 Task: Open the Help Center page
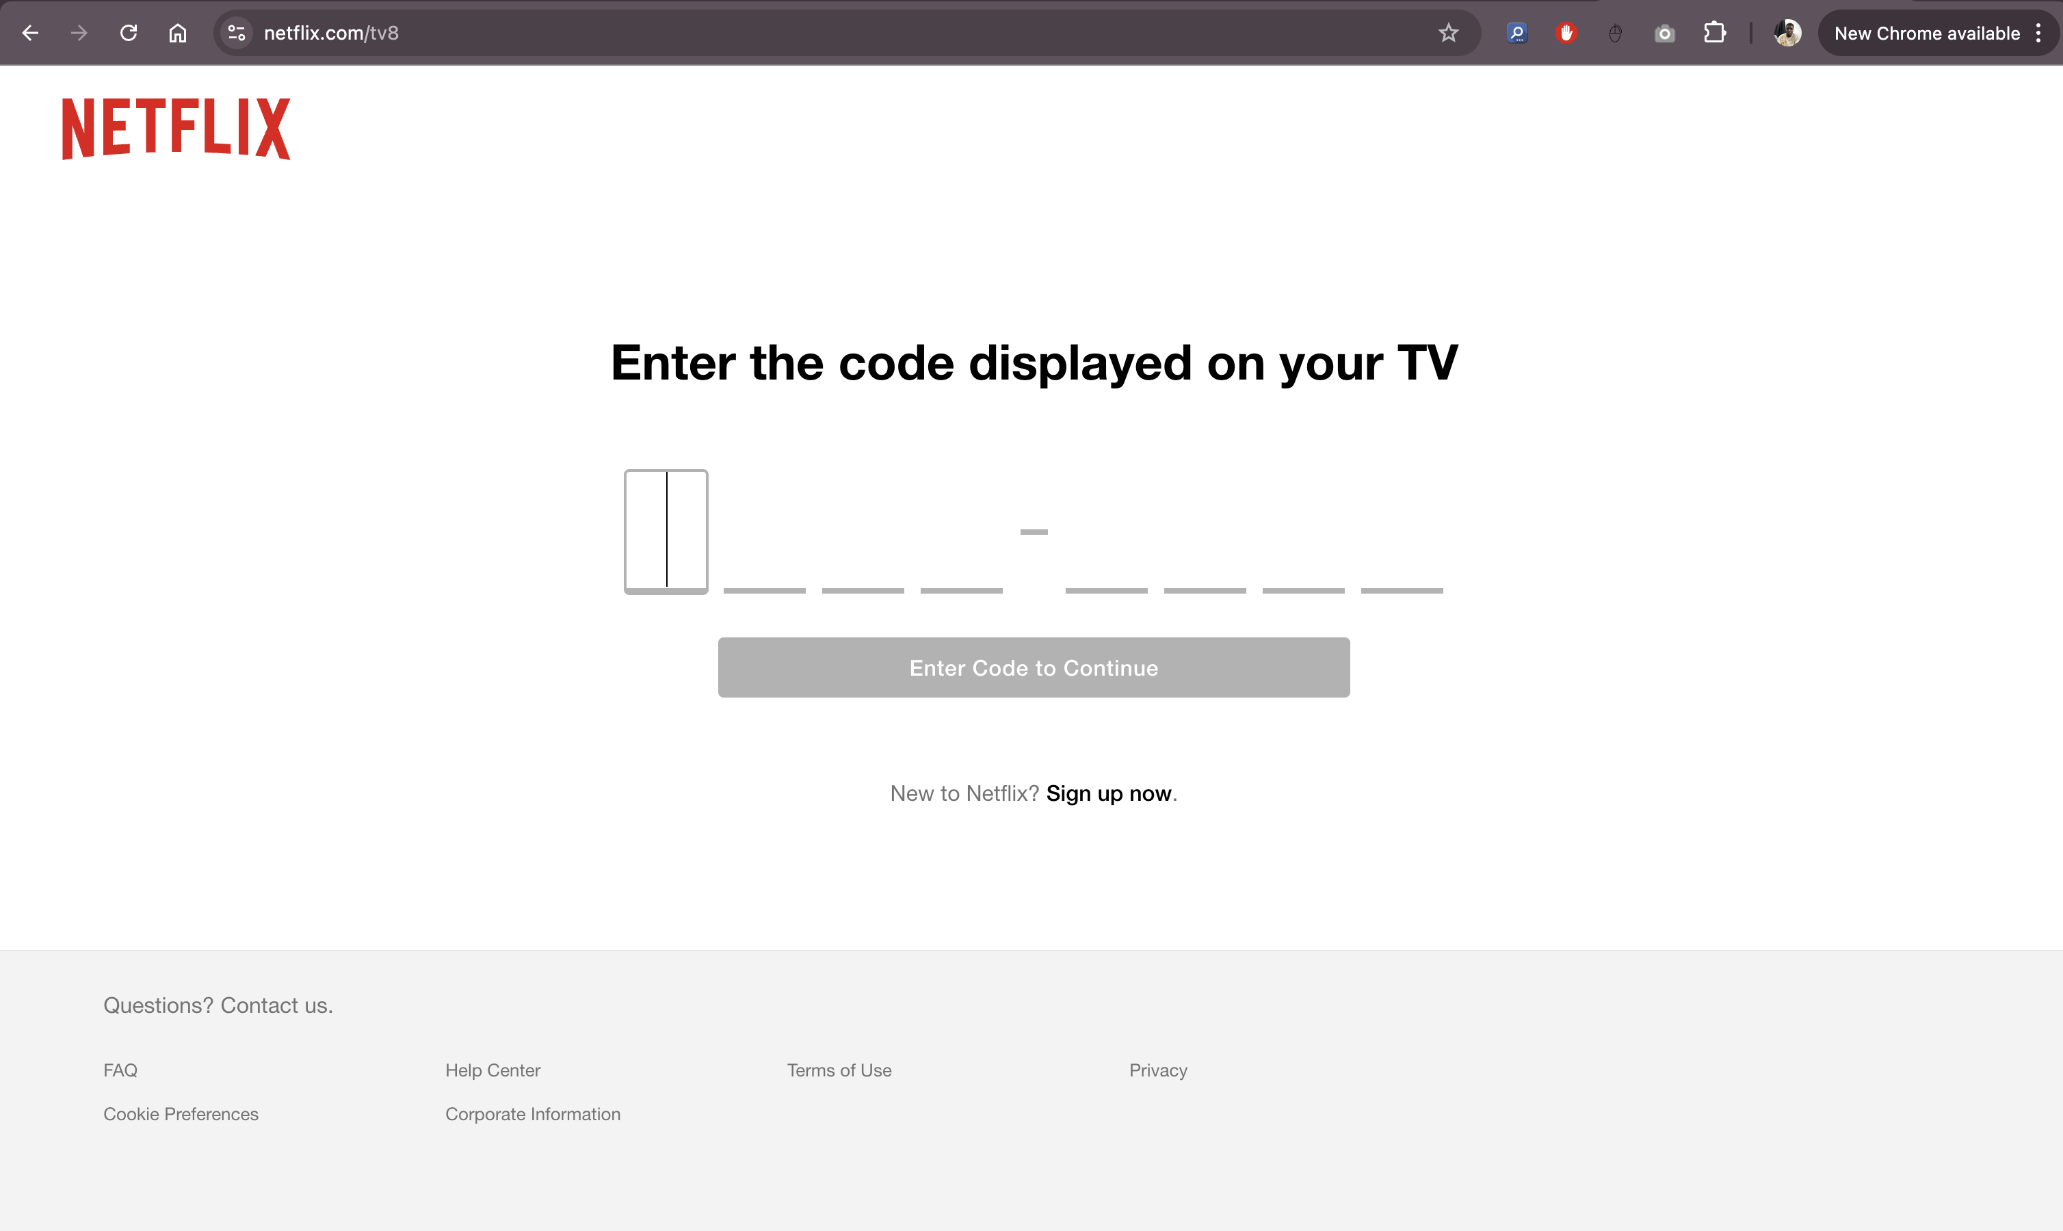click(492, 1070)
